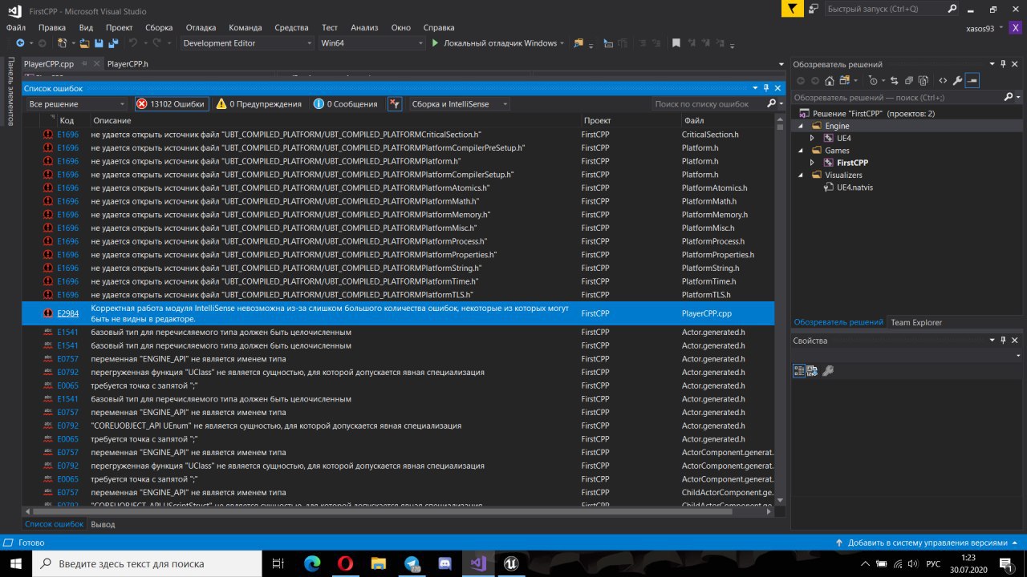Click Sync with Active Document icon

(894, 80)
